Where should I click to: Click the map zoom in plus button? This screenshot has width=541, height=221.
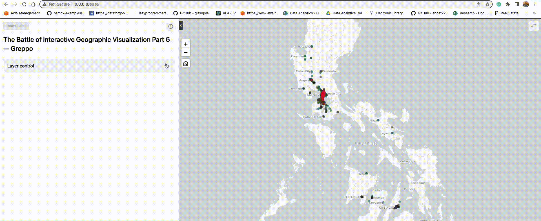[185, 44]
